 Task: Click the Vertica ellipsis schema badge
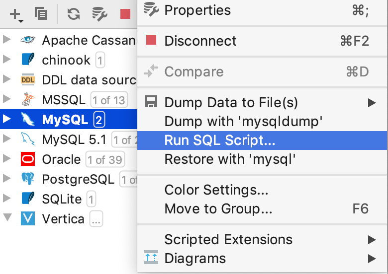click(x=96, y=219)
